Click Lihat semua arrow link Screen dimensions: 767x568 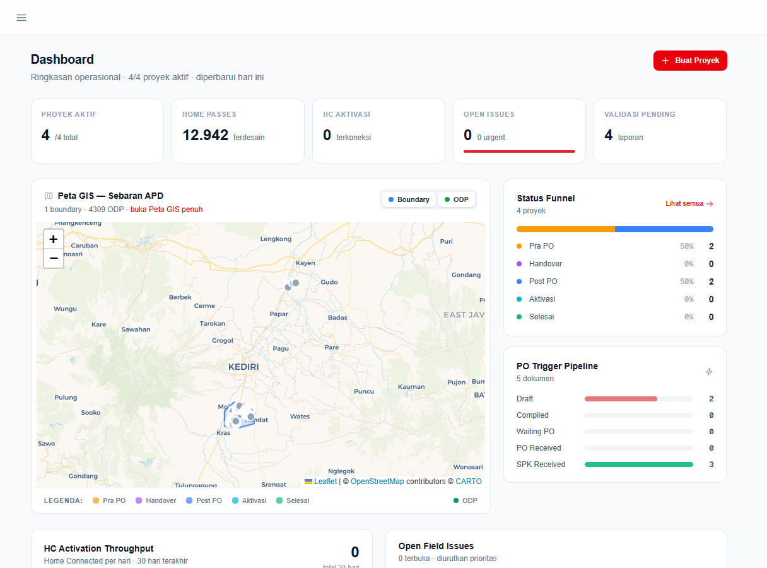(x=689, y=204)
